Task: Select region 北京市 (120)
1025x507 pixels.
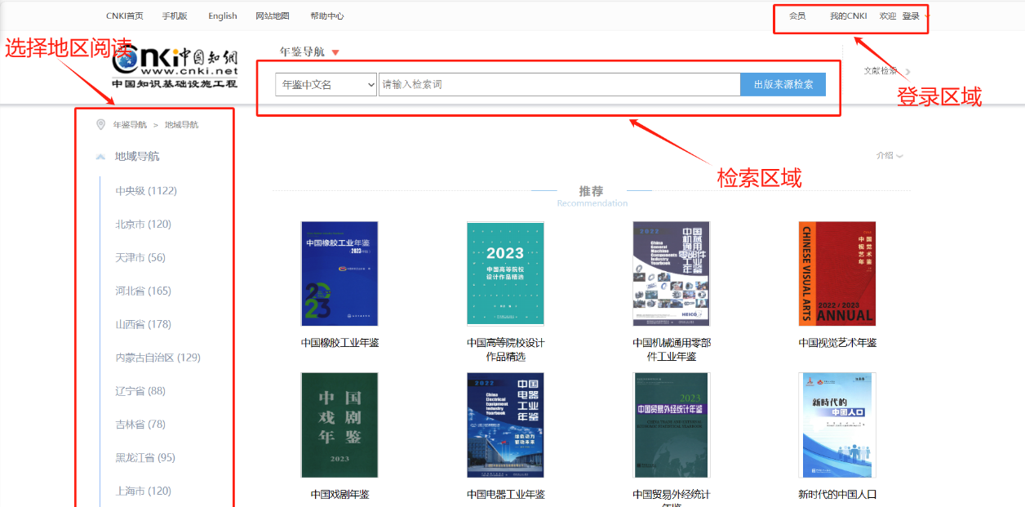Action: click(144, 225)
